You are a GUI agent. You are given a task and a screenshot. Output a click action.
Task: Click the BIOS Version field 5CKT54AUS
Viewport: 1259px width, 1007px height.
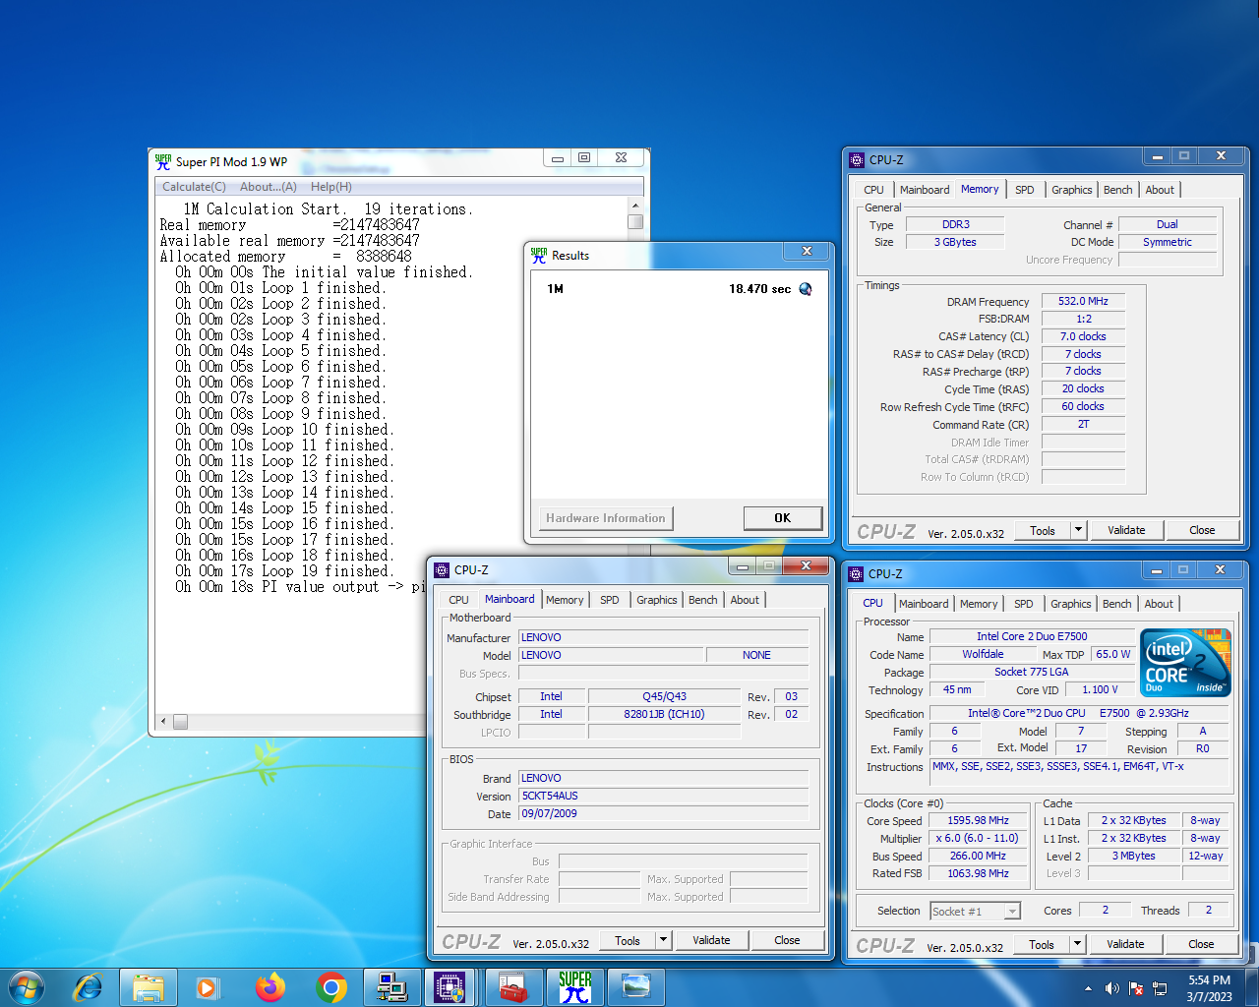(663, 796)
